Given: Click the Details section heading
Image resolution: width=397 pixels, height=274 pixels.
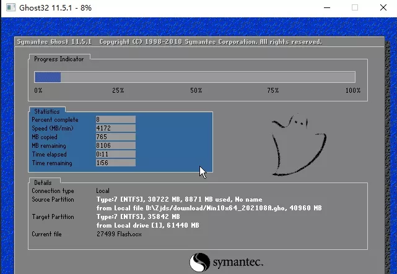Looking at the screenshot, I should pos(43,183).
